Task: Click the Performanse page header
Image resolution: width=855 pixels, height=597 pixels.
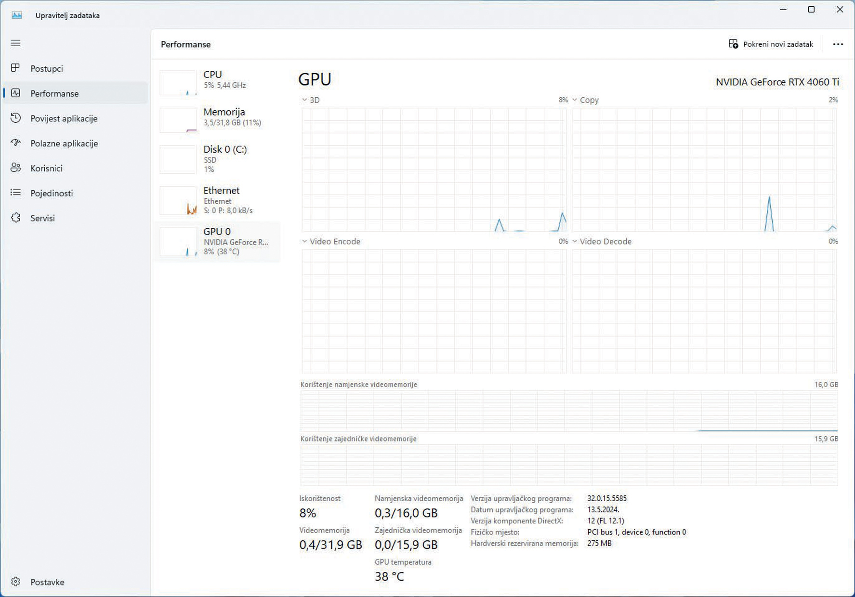Action: click(185, 44)
